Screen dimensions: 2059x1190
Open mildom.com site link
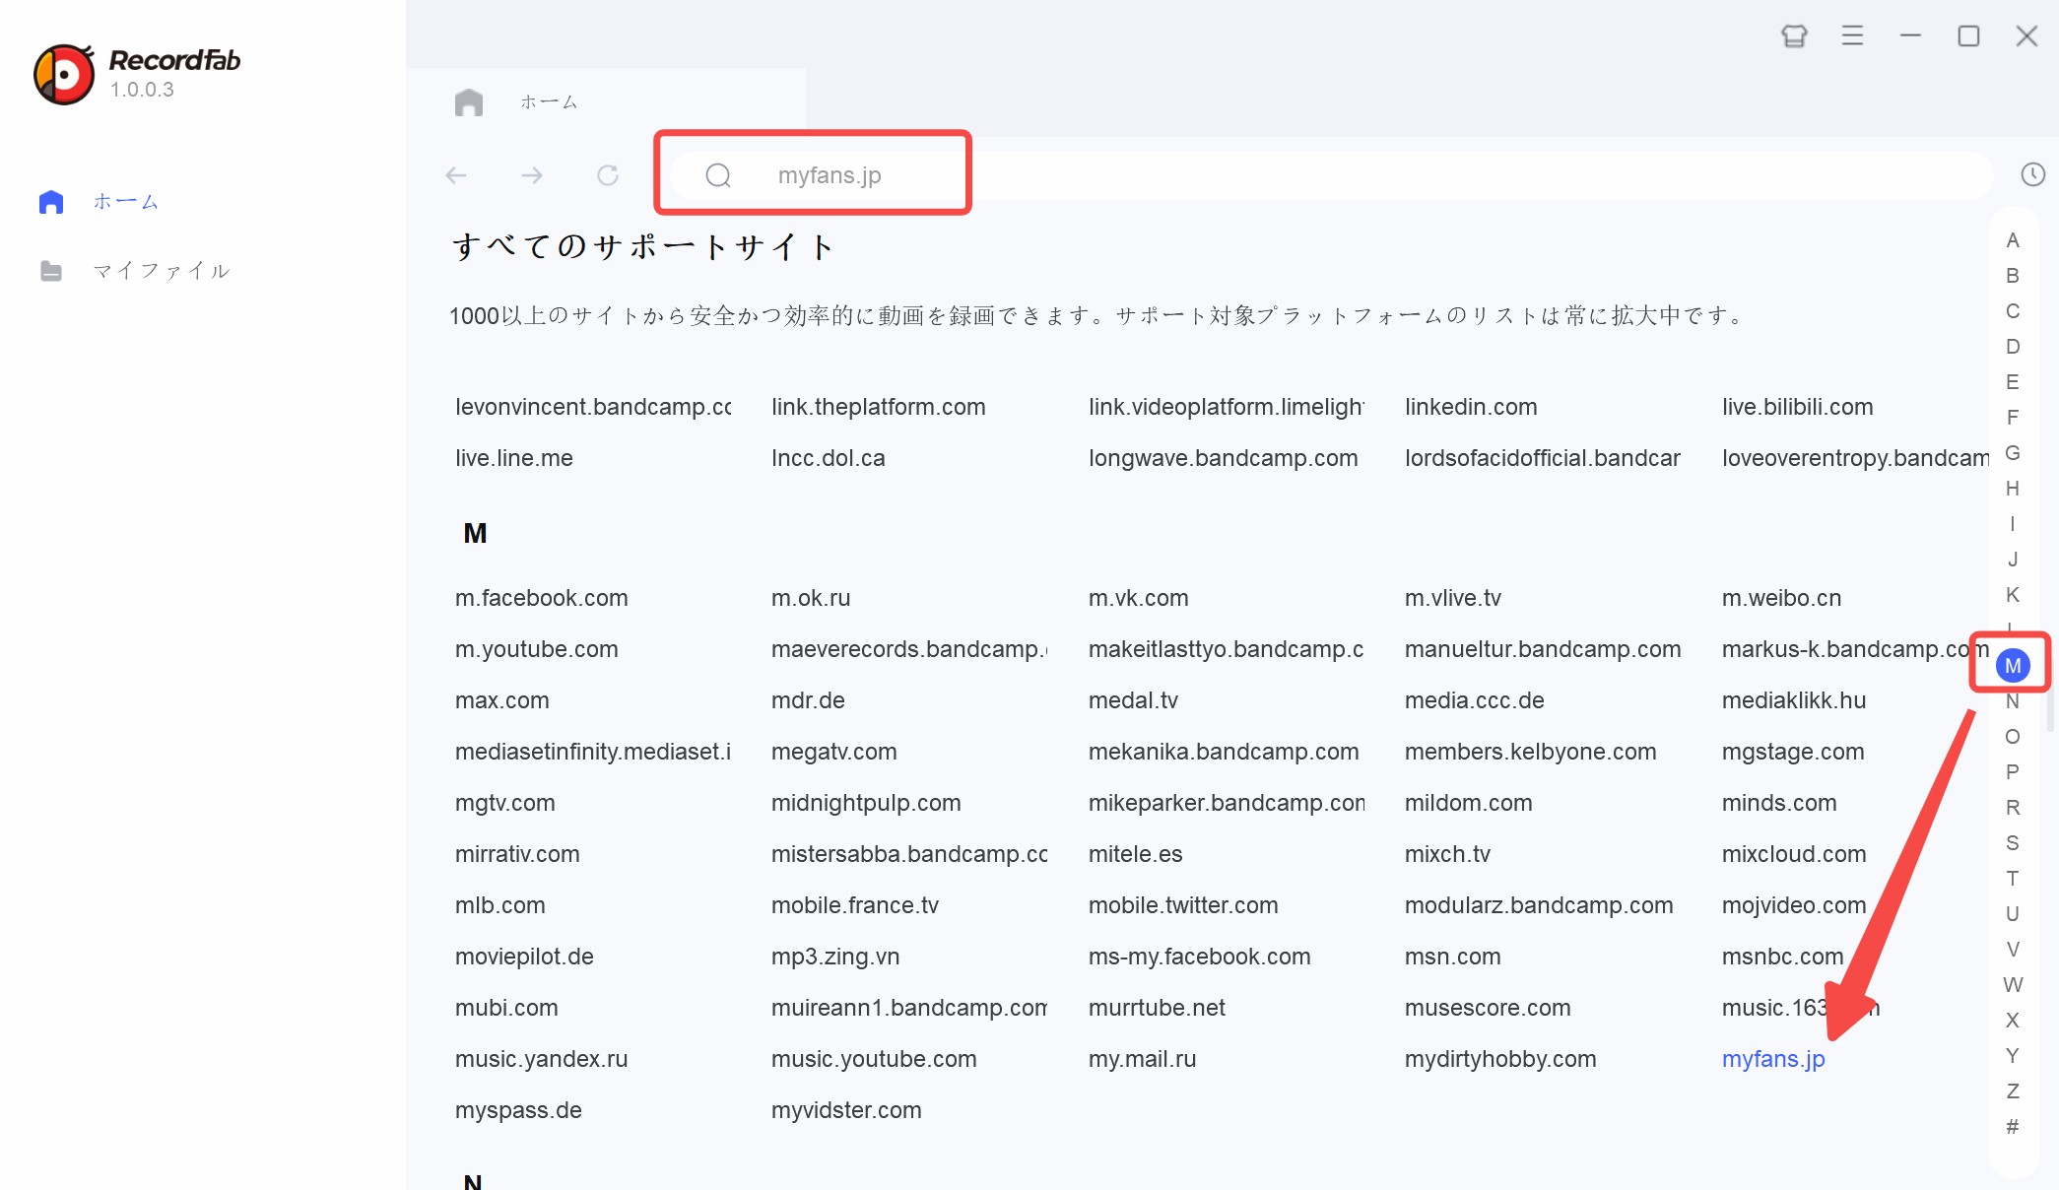(x=1469, y=803)
